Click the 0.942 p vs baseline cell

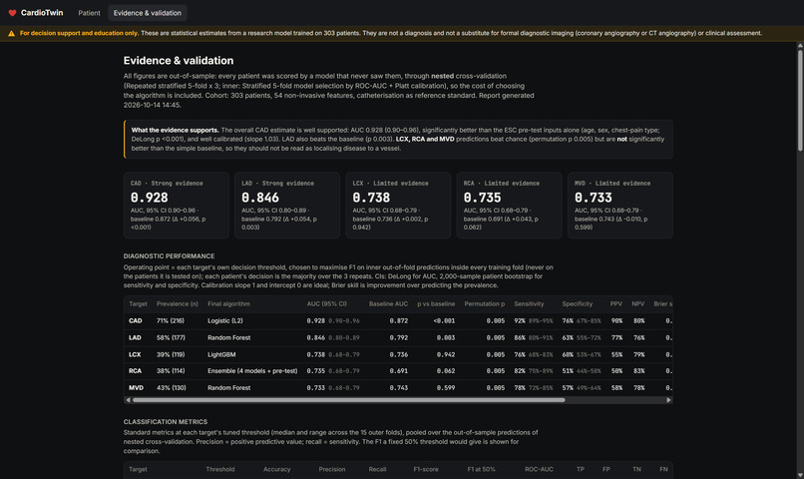point(446,355)
